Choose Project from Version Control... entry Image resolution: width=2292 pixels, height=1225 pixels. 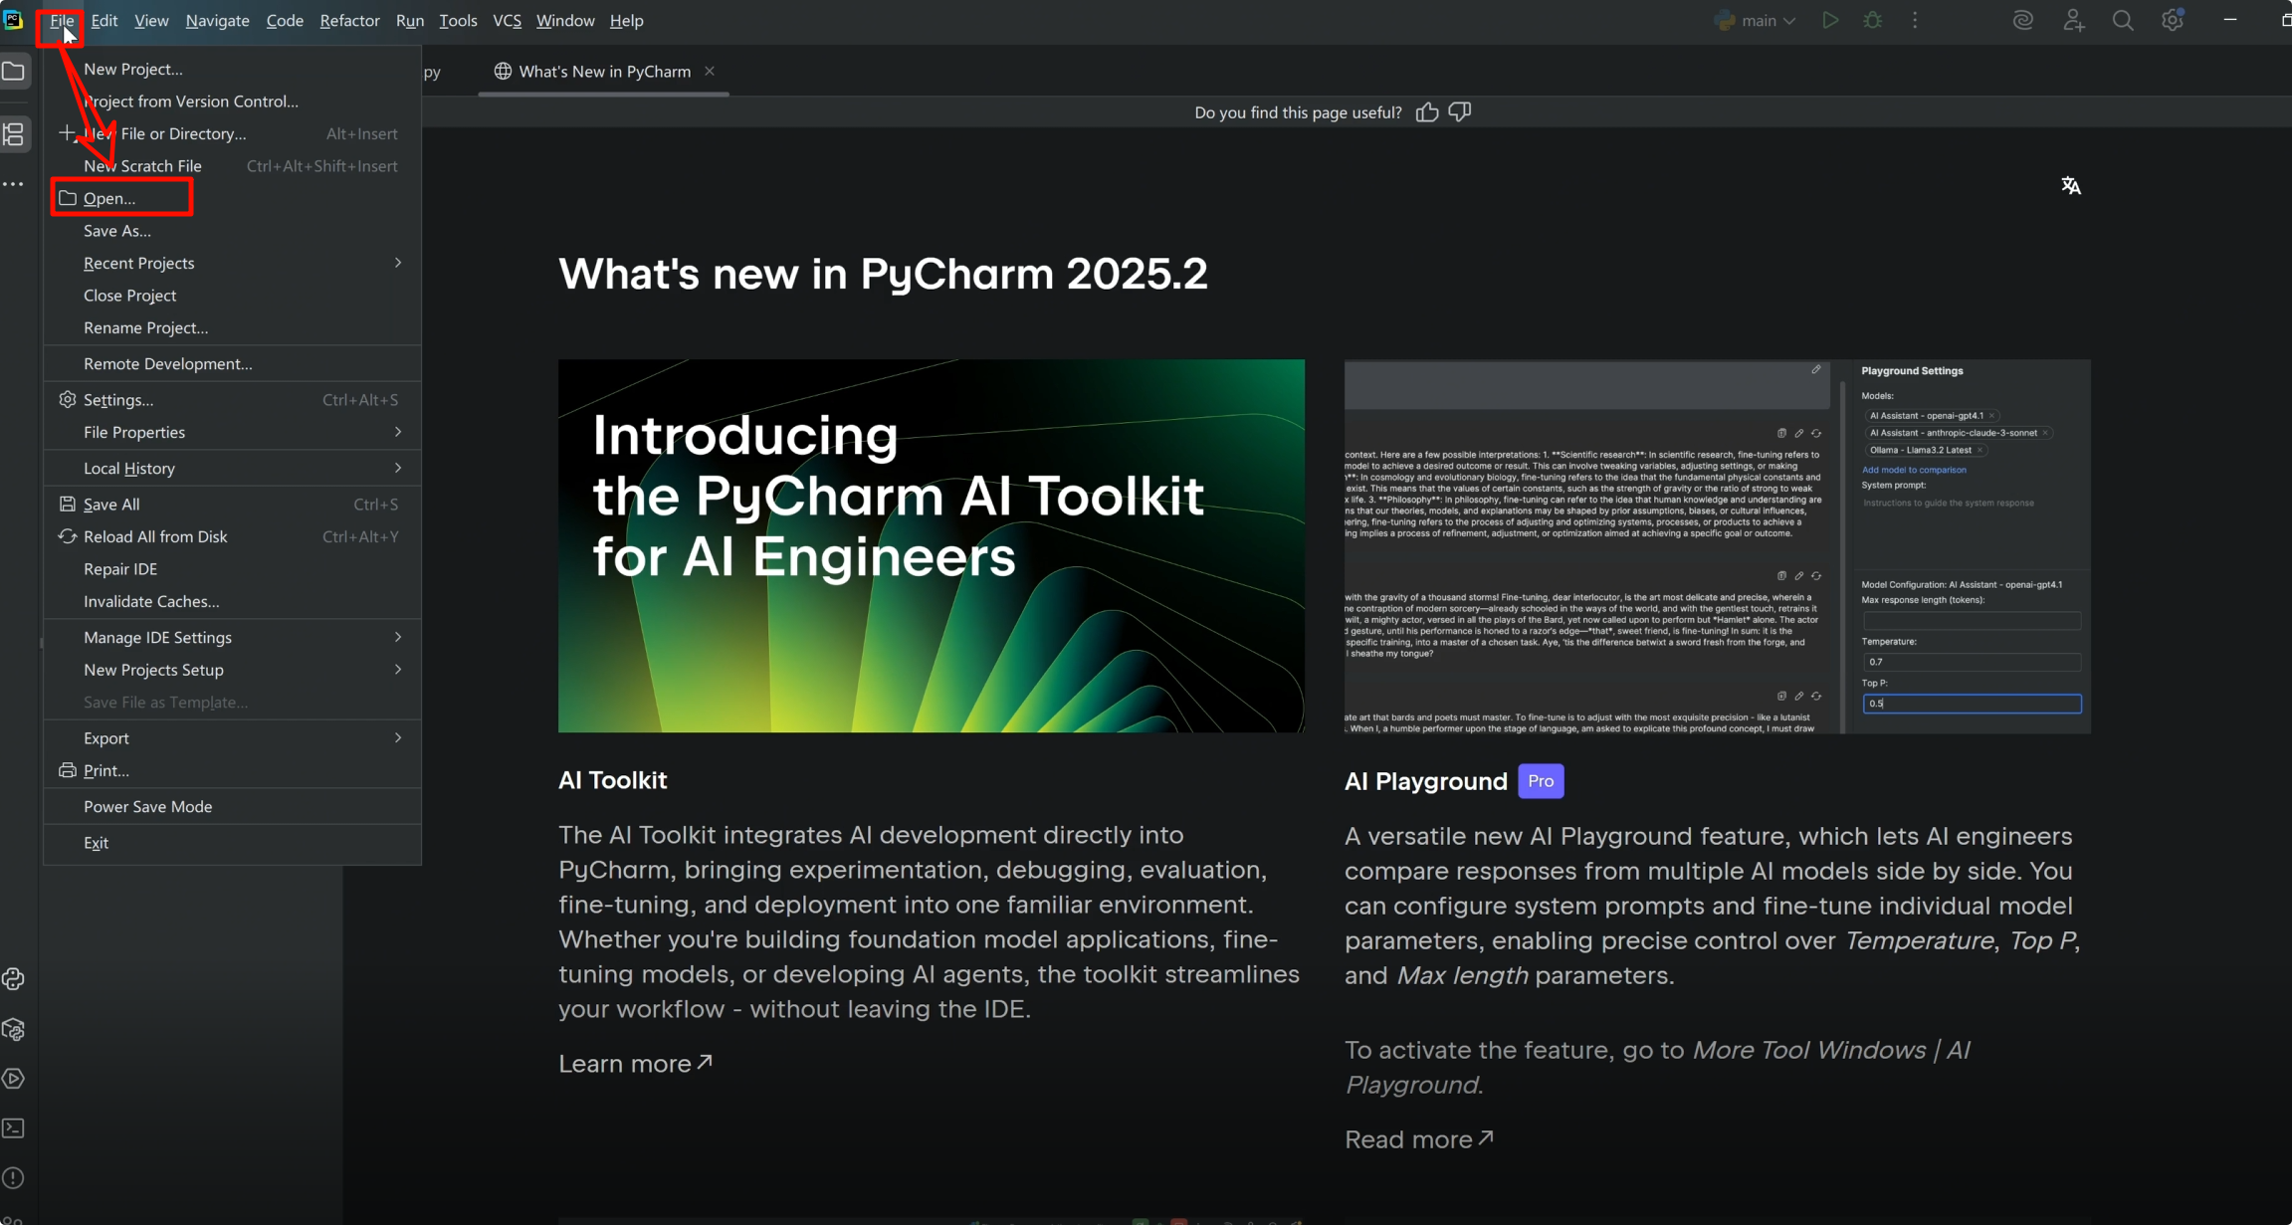click(232, 102)
